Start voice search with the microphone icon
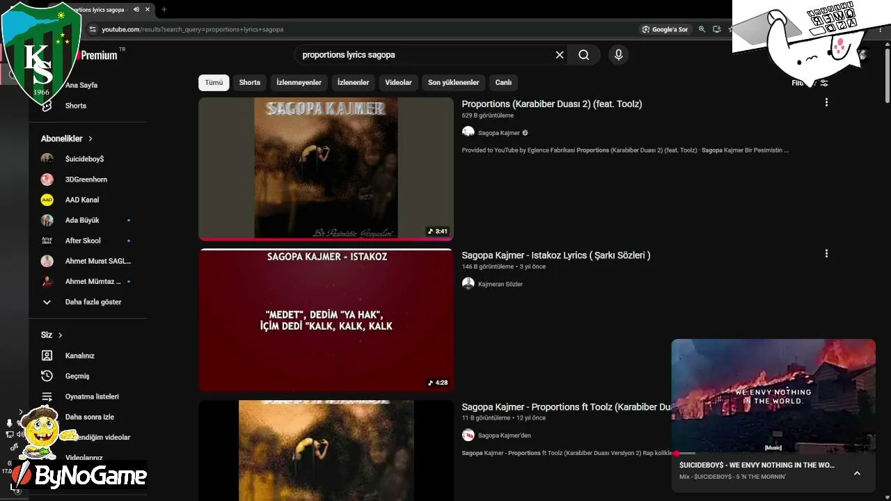Viewport: 891px width, 501px height. (618, 55)
